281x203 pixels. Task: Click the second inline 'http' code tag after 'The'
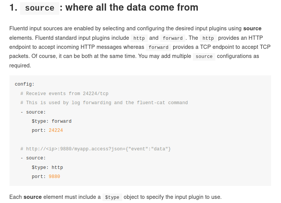pyautogui.click(x=208, y=38)
